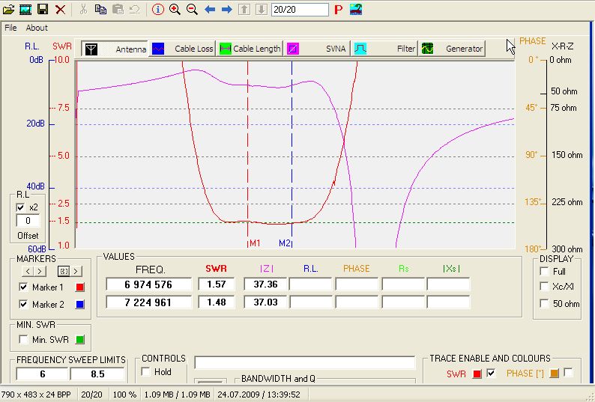Uncheck the Marker 1 checkbox

23,287
